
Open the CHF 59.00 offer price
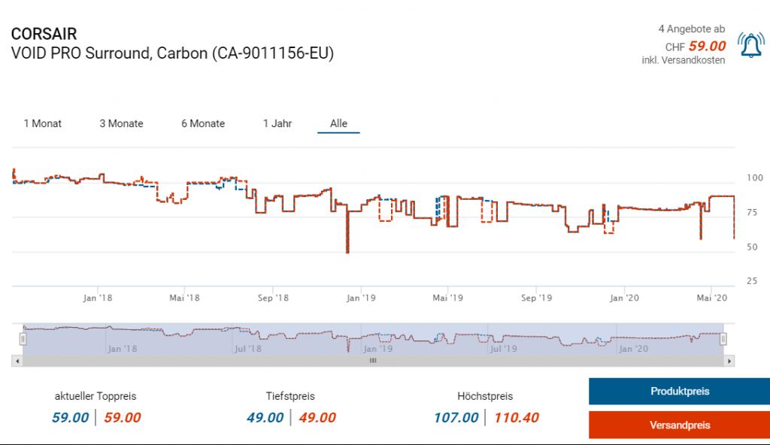(x=707, y=46)
